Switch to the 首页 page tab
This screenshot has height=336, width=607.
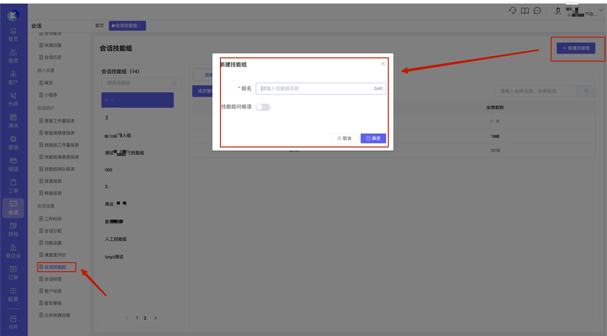pos(100,26)
